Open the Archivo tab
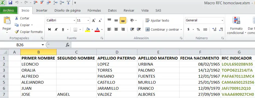Viewport: 255px width, 98px height. coord(8,10)
